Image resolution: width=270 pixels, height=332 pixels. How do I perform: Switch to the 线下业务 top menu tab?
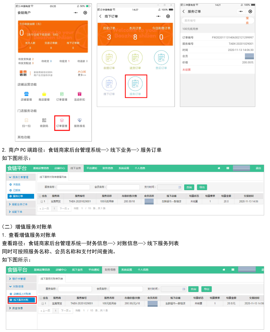coord(76,168)
